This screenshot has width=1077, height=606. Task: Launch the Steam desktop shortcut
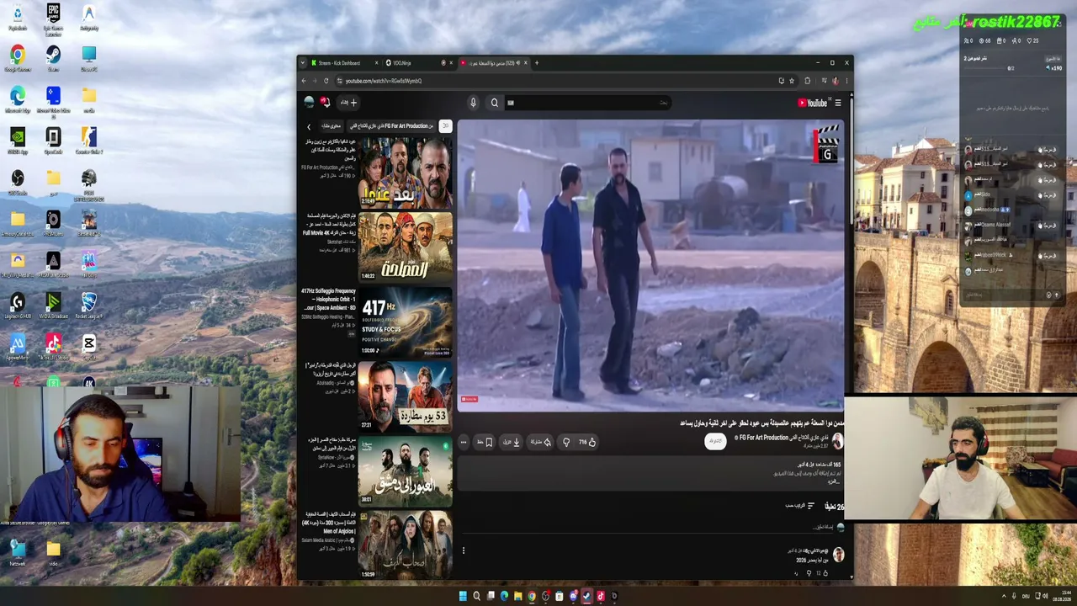[53, 58]
